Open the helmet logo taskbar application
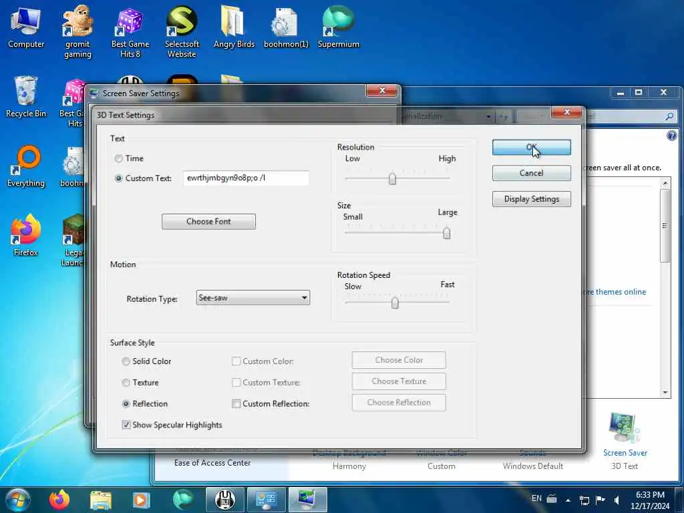The height and width of the screenshot is (513, 684). [x=224, y=500]
